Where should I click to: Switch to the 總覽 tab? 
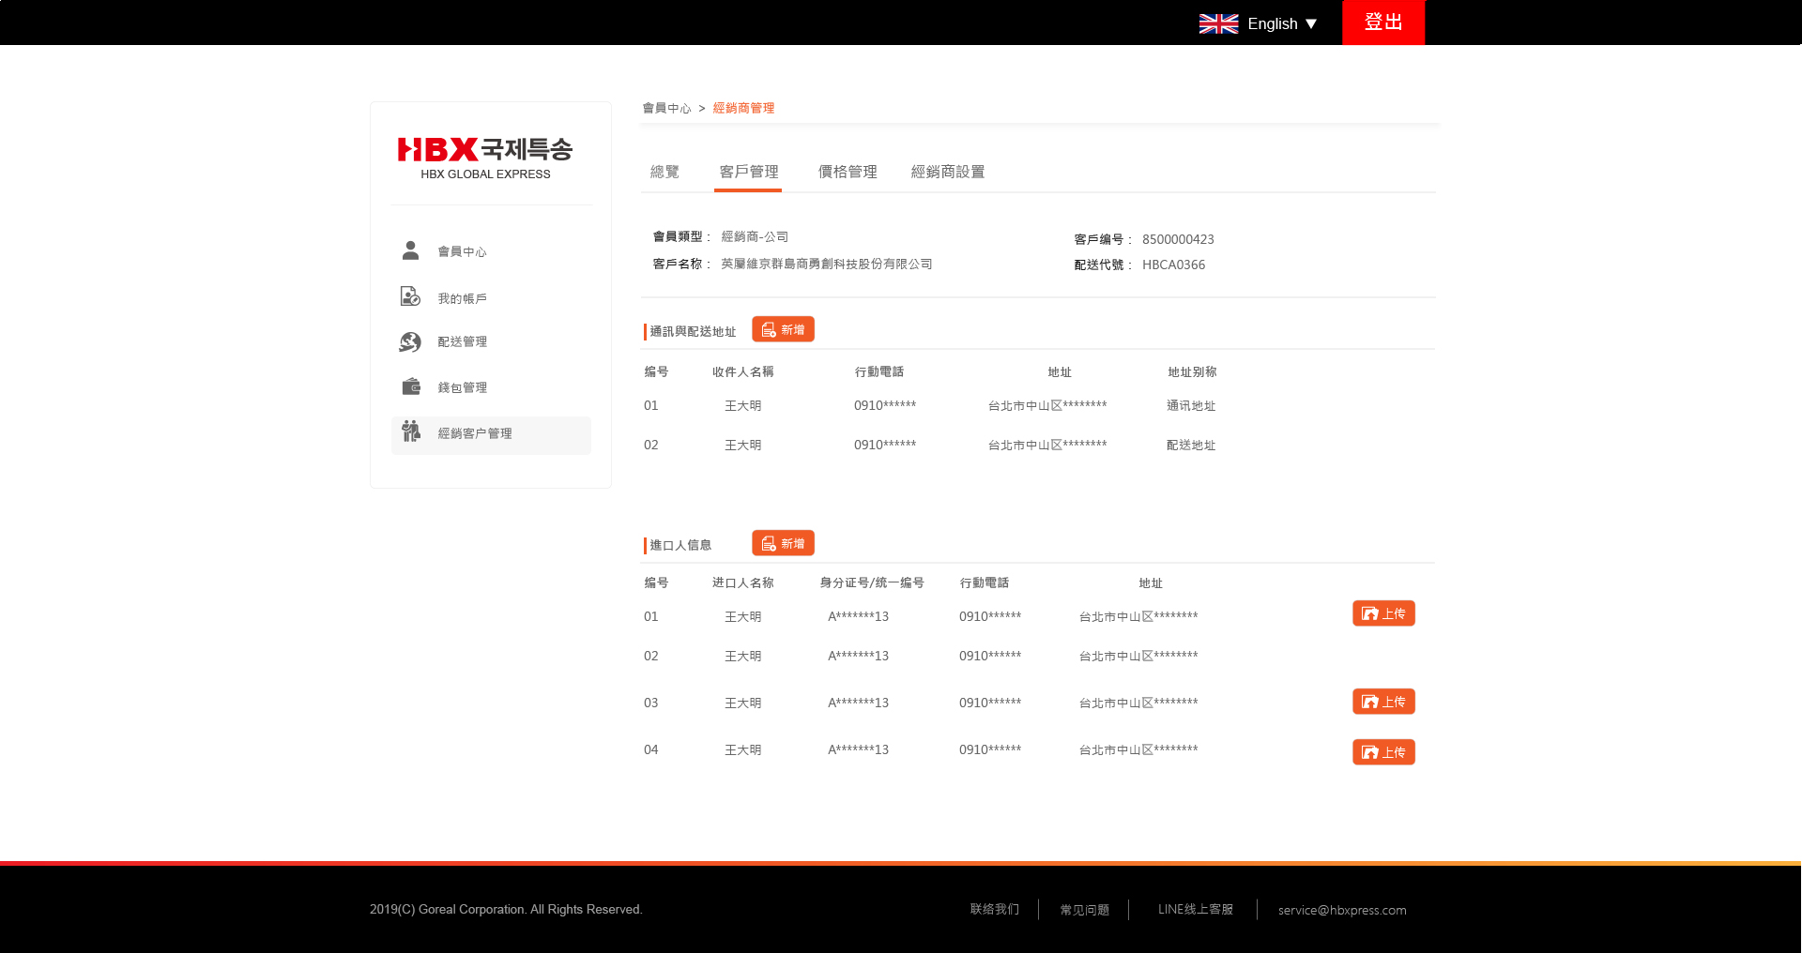[664, 172]
